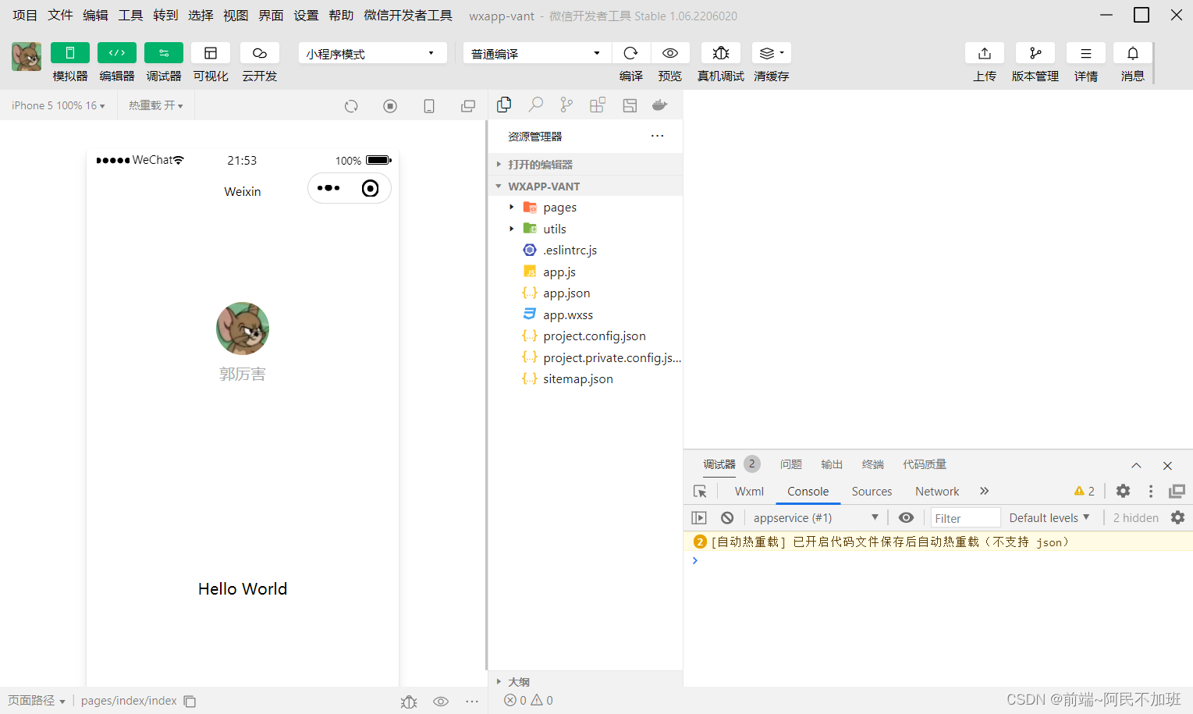Stop the simulator with the stop icon
Image resolution: width=1193 pixels, height=714 pixels.
click(390, 106)
